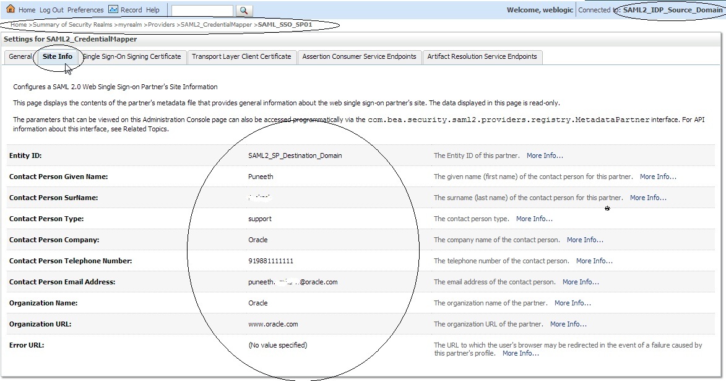This screenshot has height=381, width=726.
Task: Open myrealm breadcrumb link
Action: tap(129, 25)
